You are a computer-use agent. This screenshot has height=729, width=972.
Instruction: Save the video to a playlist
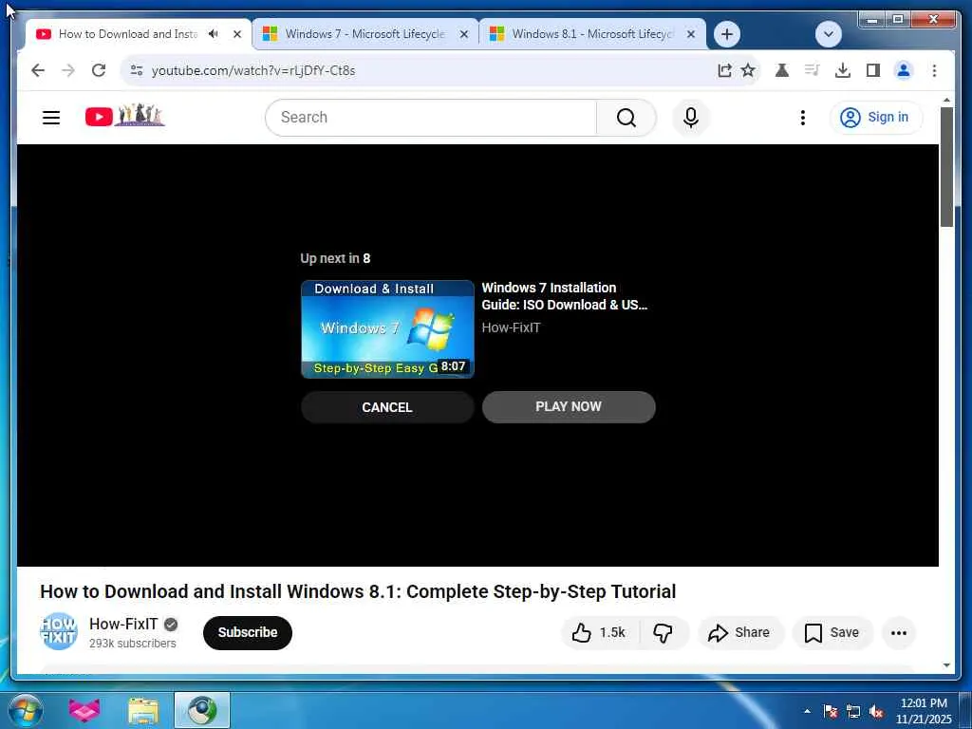pyautogui.click(x=832, y=632)
